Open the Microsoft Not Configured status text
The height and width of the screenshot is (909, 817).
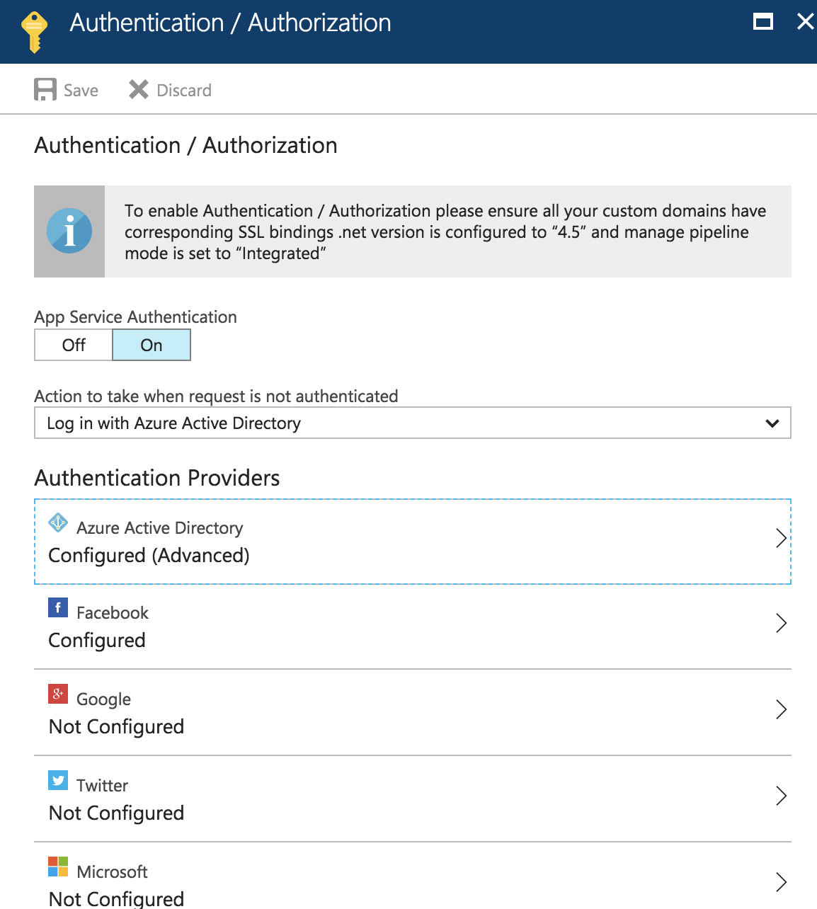tap(117, 898)
